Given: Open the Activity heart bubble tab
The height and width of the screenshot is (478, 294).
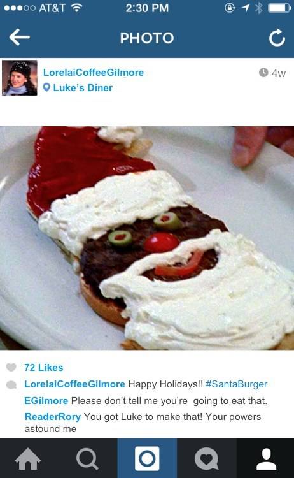Looking at the screenshot, I should (206, 459).
